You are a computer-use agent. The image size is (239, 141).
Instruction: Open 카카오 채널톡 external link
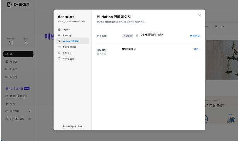(17, 119)
